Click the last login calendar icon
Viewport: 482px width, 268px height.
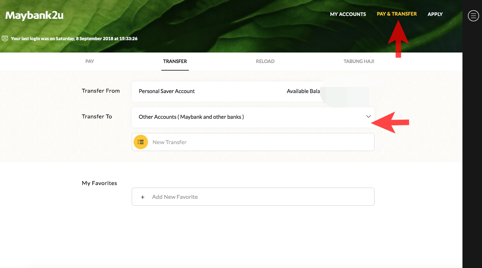[x=5, y=38]
